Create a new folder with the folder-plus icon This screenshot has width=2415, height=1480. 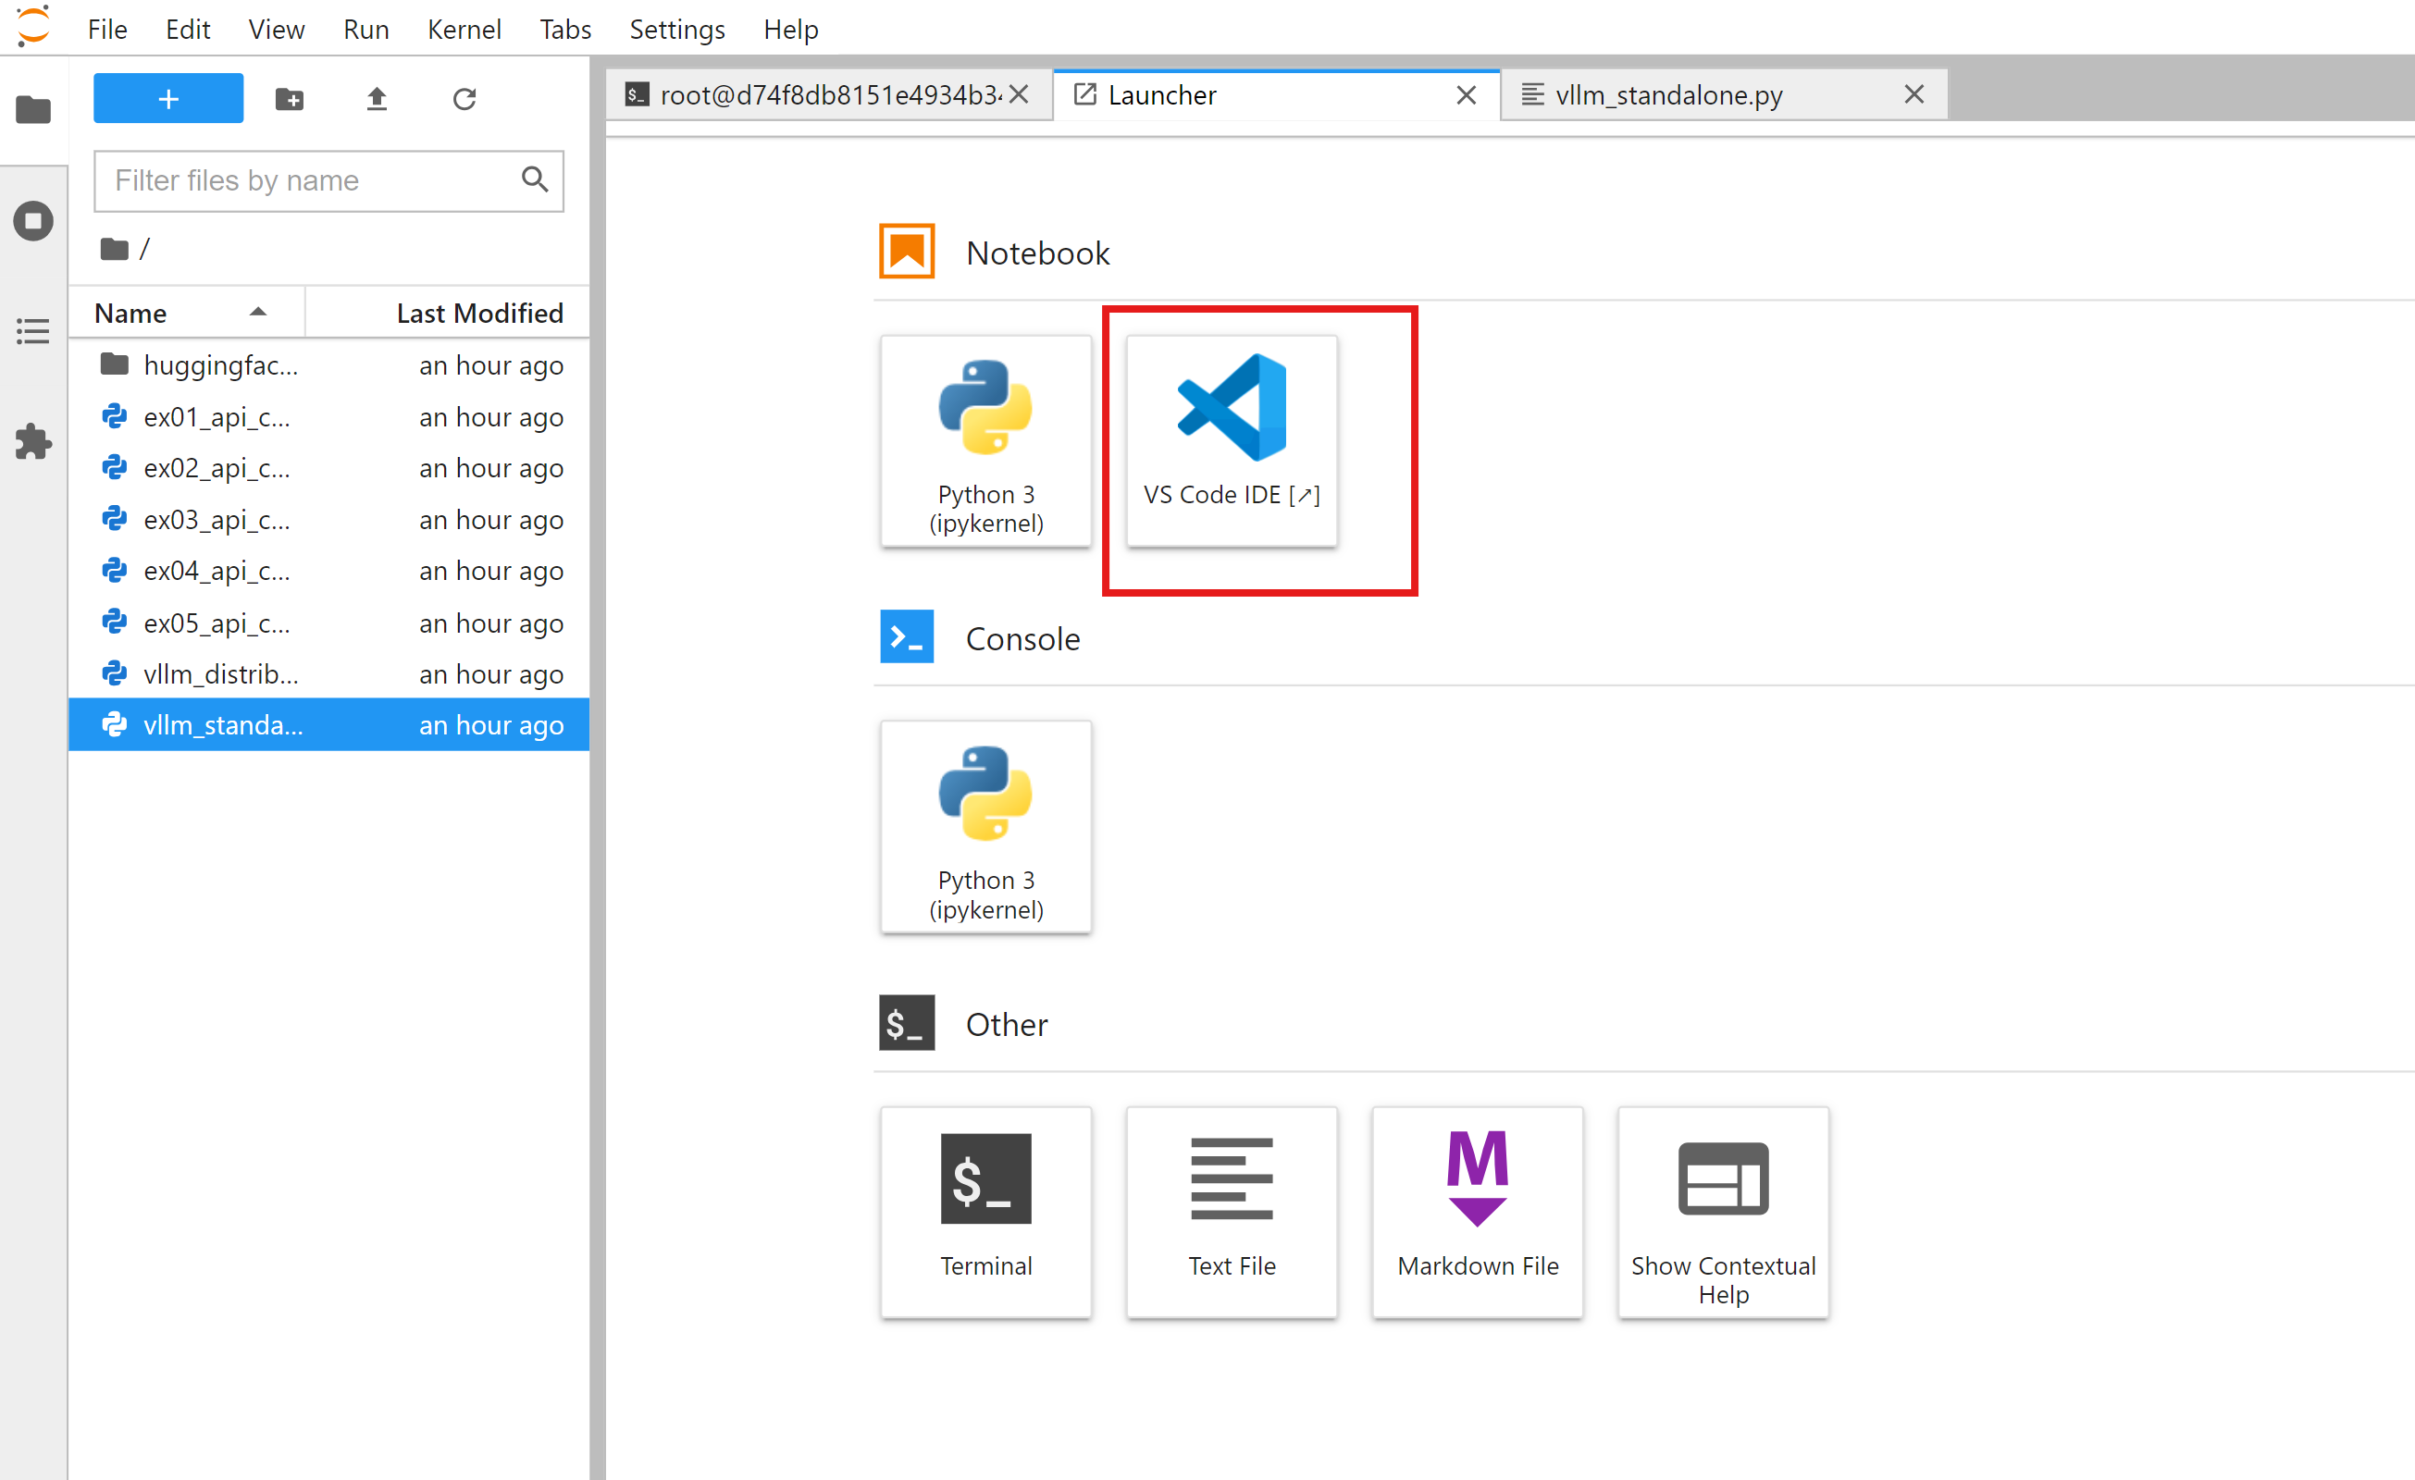tap(289, 99)
